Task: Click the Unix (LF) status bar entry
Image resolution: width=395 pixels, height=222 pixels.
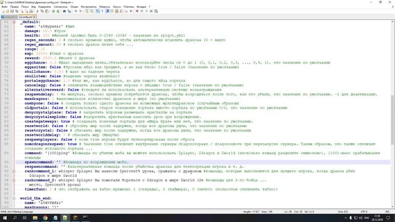Action: [x=343, y=212]
